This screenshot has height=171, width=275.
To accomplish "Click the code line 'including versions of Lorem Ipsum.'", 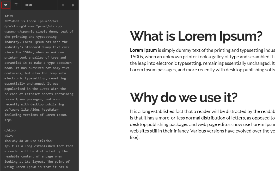I will point(36,115).
